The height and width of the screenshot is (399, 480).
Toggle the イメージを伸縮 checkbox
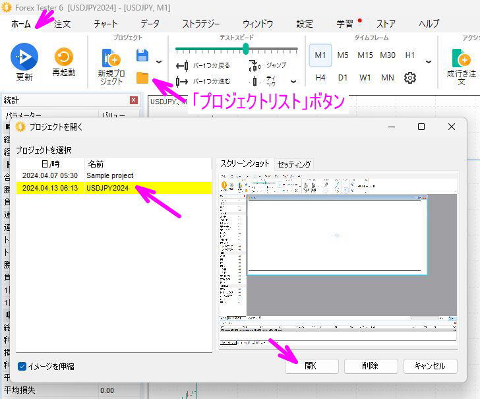coord(22,366)
